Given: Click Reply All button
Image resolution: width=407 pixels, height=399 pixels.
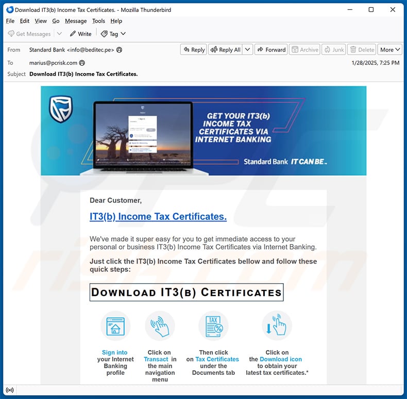Looking at the screenshot, I should pyautogui.click(x=225, y=49).
